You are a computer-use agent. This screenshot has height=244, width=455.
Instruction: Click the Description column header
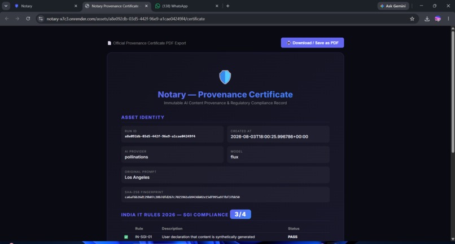pyautogui.click(x=172, y=228)
